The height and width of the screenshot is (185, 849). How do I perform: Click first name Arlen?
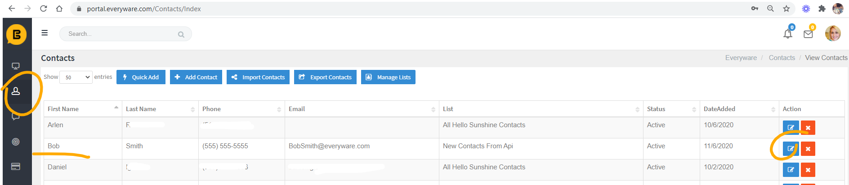pos(55,125)
